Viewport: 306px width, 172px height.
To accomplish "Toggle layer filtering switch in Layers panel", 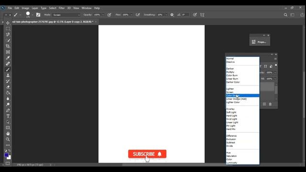I will [x=276, y=65].
